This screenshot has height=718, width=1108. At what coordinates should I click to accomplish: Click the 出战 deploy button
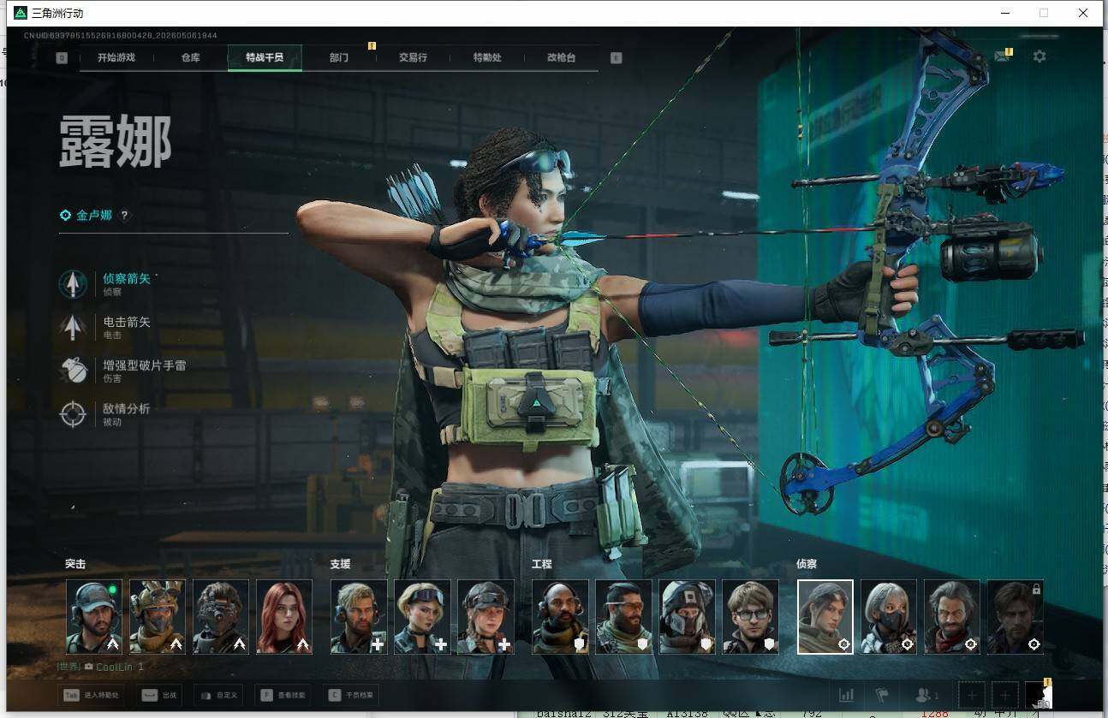160,695
